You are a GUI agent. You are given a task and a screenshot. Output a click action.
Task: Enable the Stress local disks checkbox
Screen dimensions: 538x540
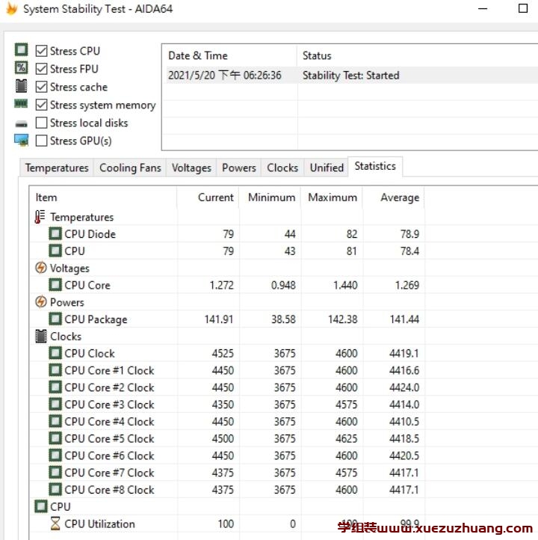pos(41,123)
